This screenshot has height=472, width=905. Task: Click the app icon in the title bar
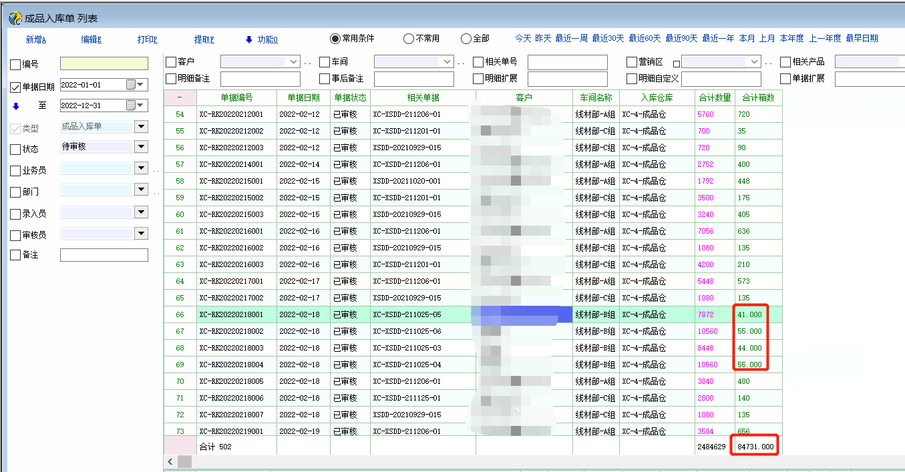[x=15, y=19]
